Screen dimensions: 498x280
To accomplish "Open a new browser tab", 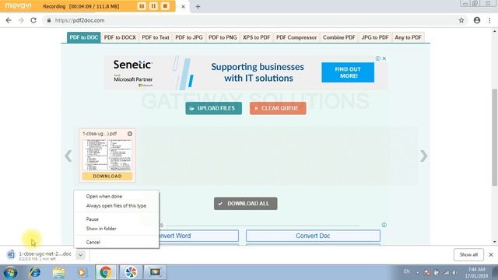I will coord(198,6).
